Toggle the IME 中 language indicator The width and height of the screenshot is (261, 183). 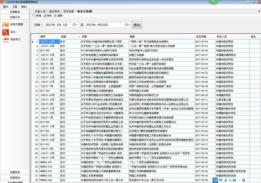(221, 180)
